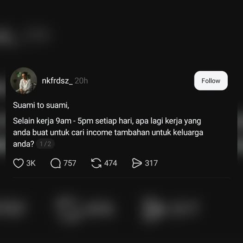Open the 1/2 thread indicator badge
The width and height of the screenshot is (243, 243).
(x=45, y=144)
